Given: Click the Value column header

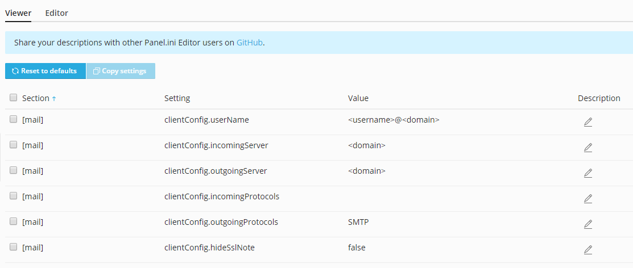Looking at the screenshot, I should tap(358, 98).
